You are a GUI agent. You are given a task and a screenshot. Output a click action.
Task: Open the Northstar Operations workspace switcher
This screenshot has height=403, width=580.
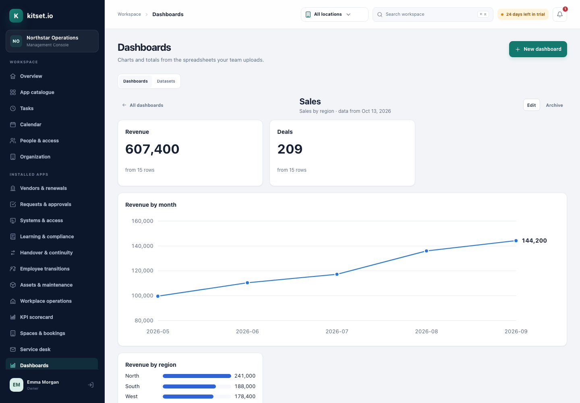(52, 41)
